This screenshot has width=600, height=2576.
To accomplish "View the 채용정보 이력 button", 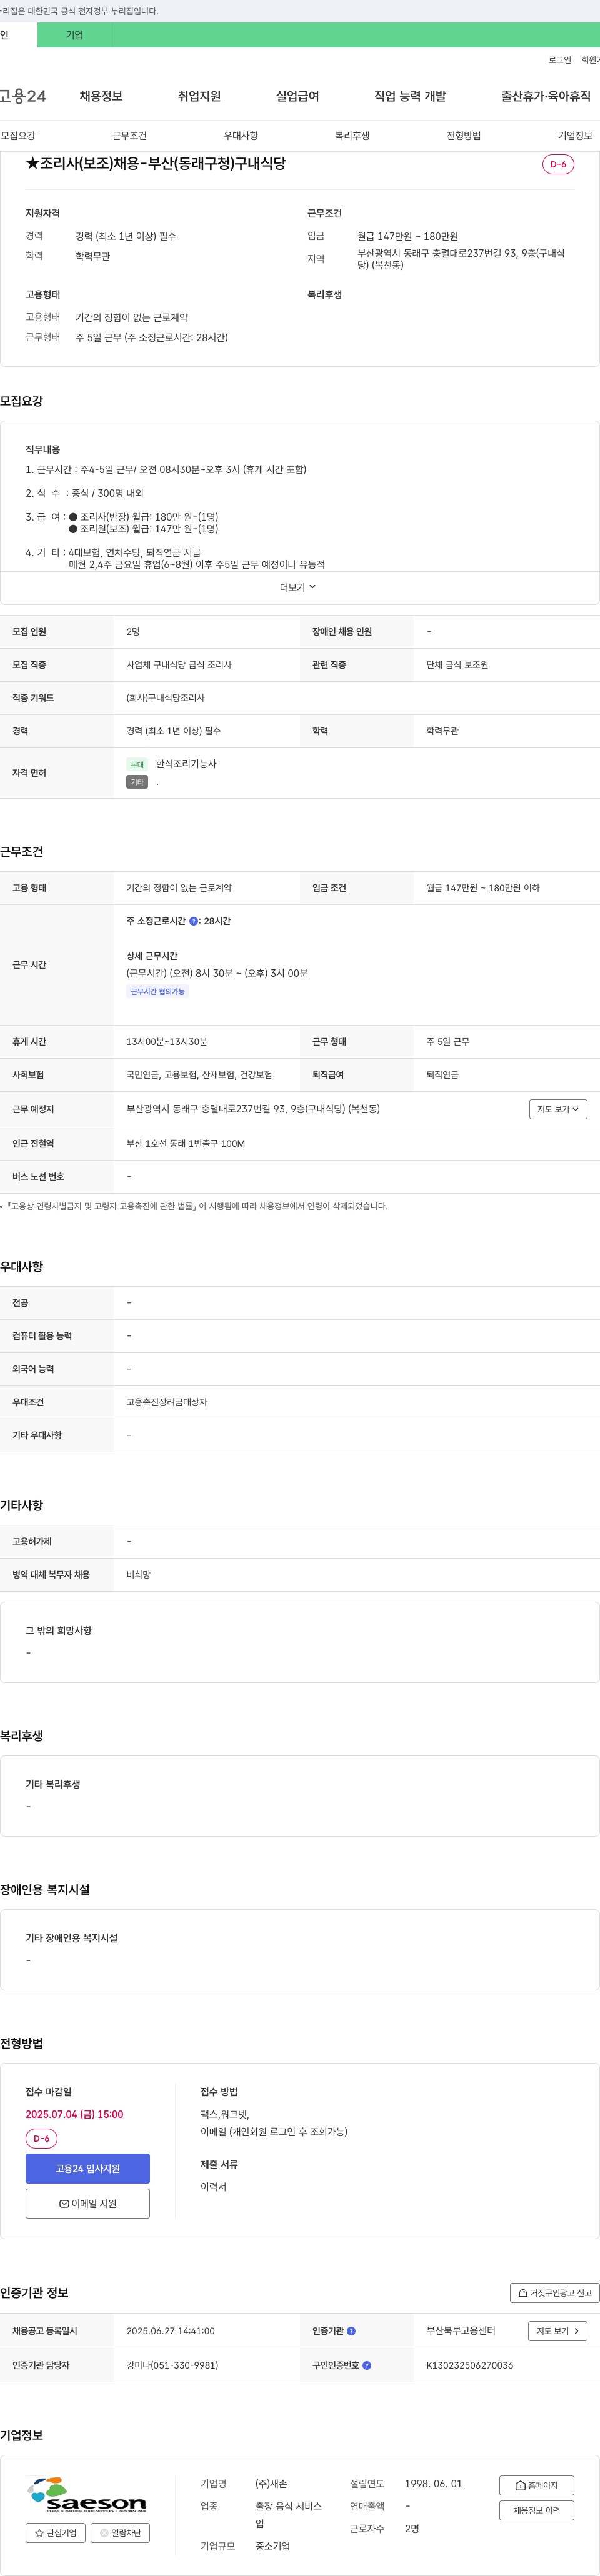I will [x=537, y=2510].
